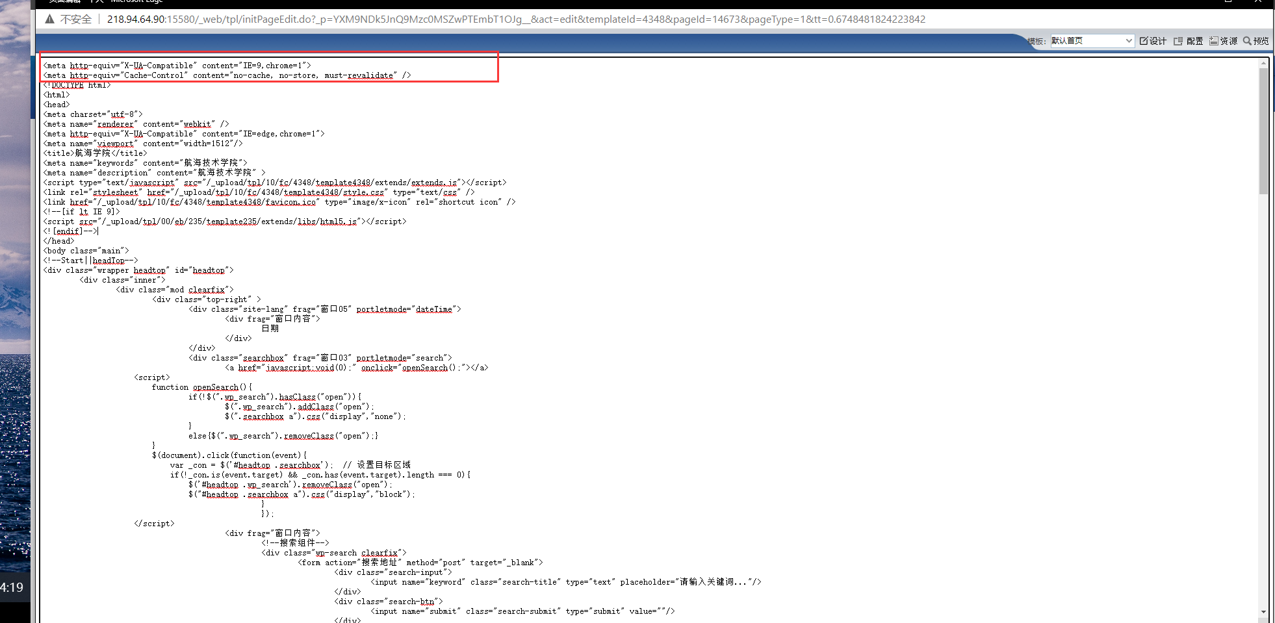This screenshot has height=623, width=1275.
Task: Click the editor scrollbar up arrow
Action: 1263,63
